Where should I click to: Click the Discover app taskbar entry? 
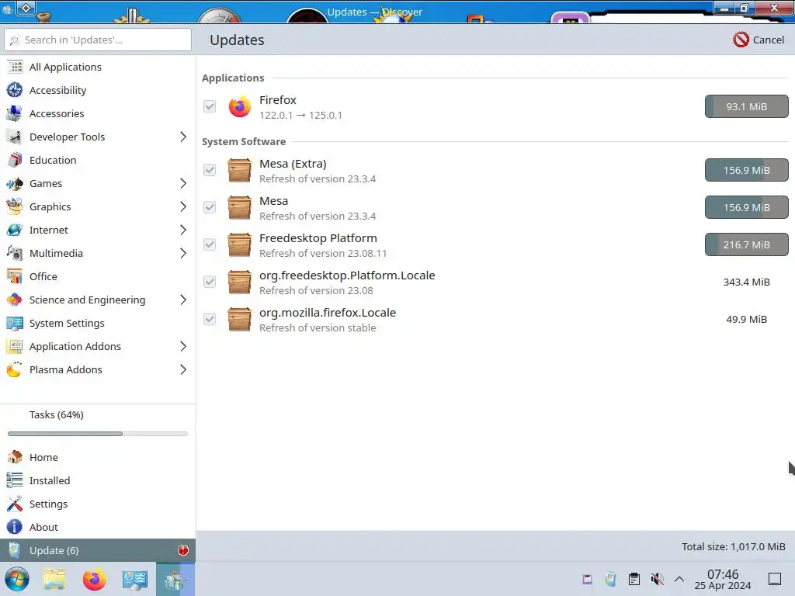(175, 579)
